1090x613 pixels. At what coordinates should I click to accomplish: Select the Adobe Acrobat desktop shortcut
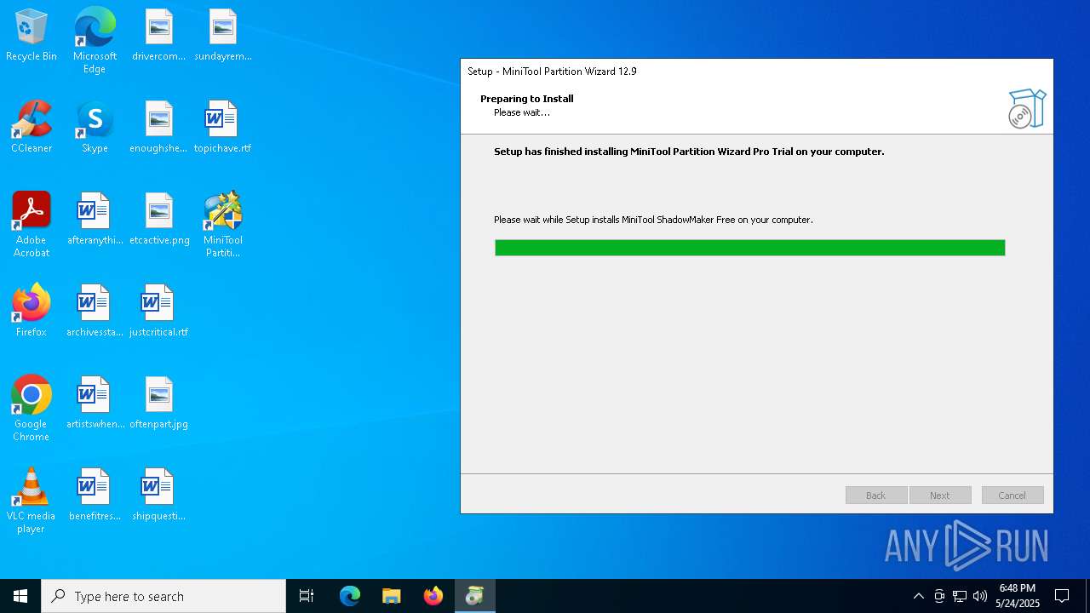(x=32, y=225)
